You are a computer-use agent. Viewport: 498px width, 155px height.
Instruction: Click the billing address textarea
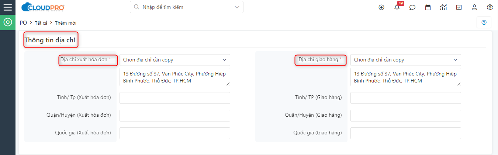pyautogui.click(x=175, y=77)
